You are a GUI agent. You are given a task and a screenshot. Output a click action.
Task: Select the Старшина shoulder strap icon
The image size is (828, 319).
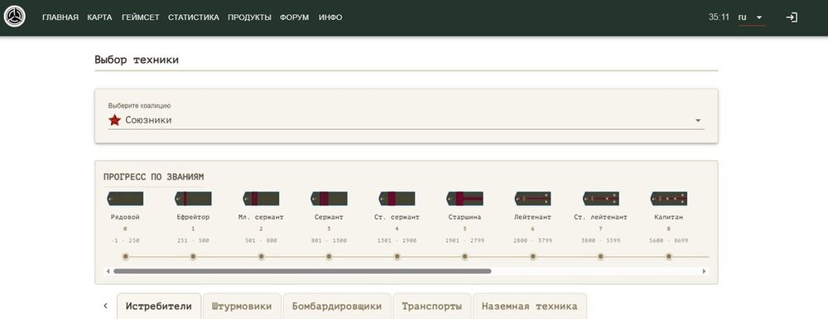465,199
